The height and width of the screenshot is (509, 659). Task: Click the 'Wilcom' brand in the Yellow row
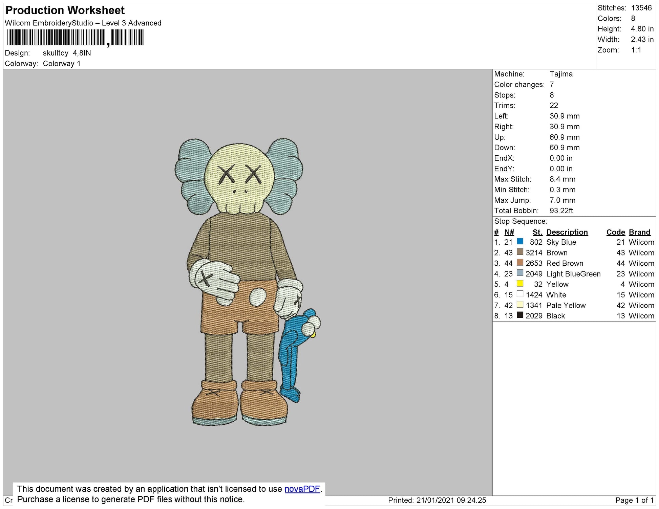pyautogui.click(x=641, y=284)
